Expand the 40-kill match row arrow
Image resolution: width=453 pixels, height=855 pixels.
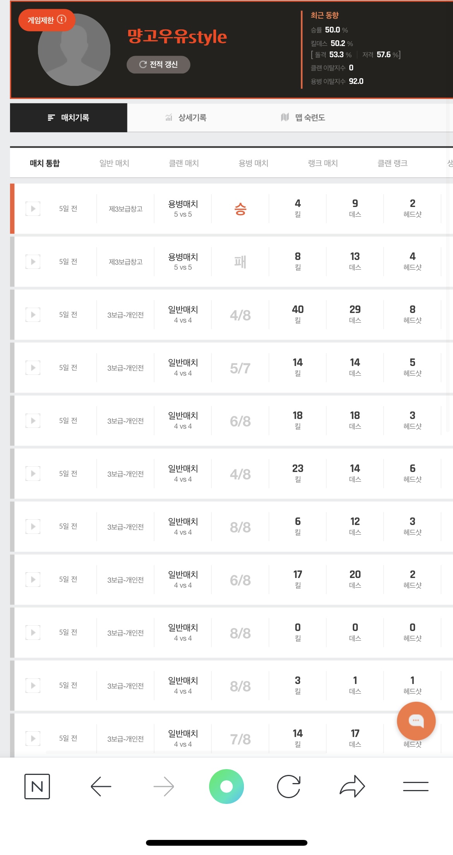pyautogui.click(x=33, y=315)
